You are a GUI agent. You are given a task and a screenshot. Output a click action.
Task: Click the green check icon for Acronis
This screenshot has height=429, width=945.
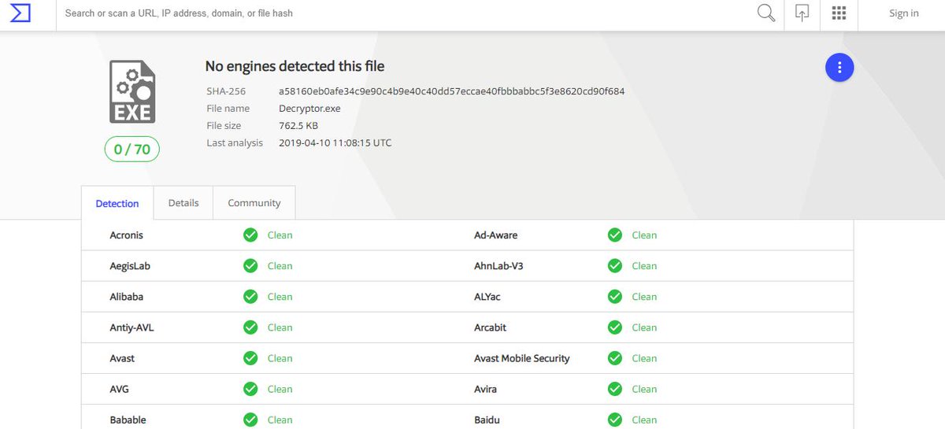click(250, 235)
